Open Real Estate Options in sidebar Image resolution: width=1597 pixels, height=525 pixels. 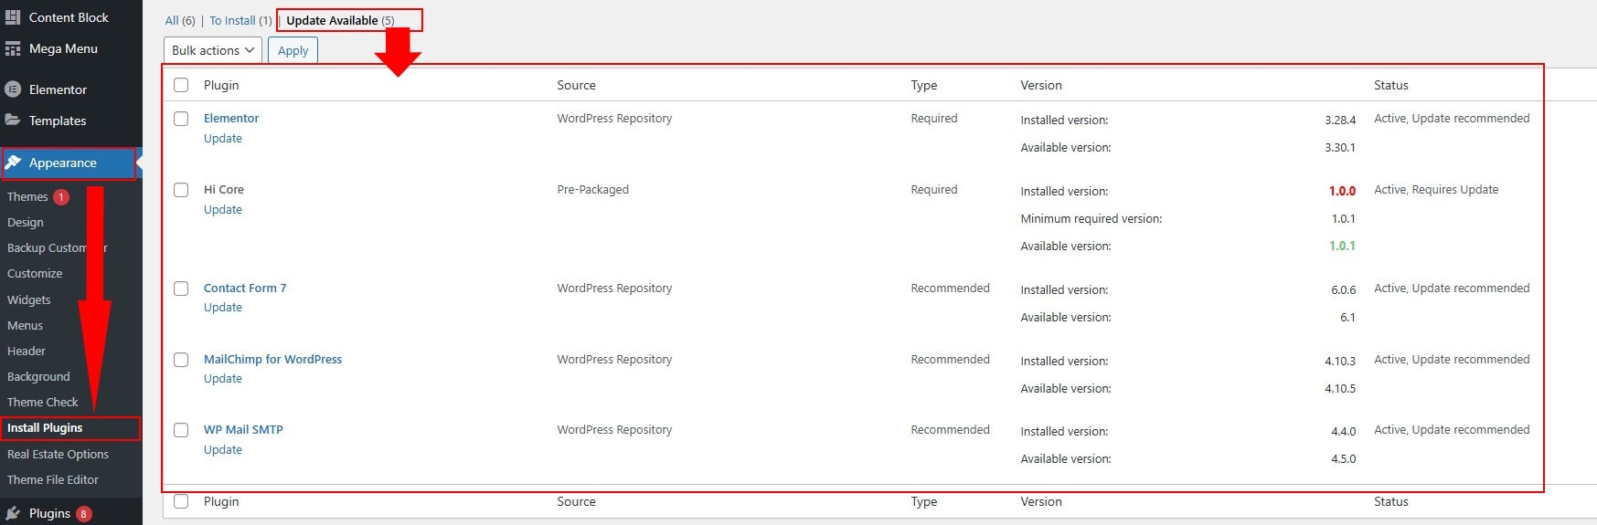coord(58,454)
